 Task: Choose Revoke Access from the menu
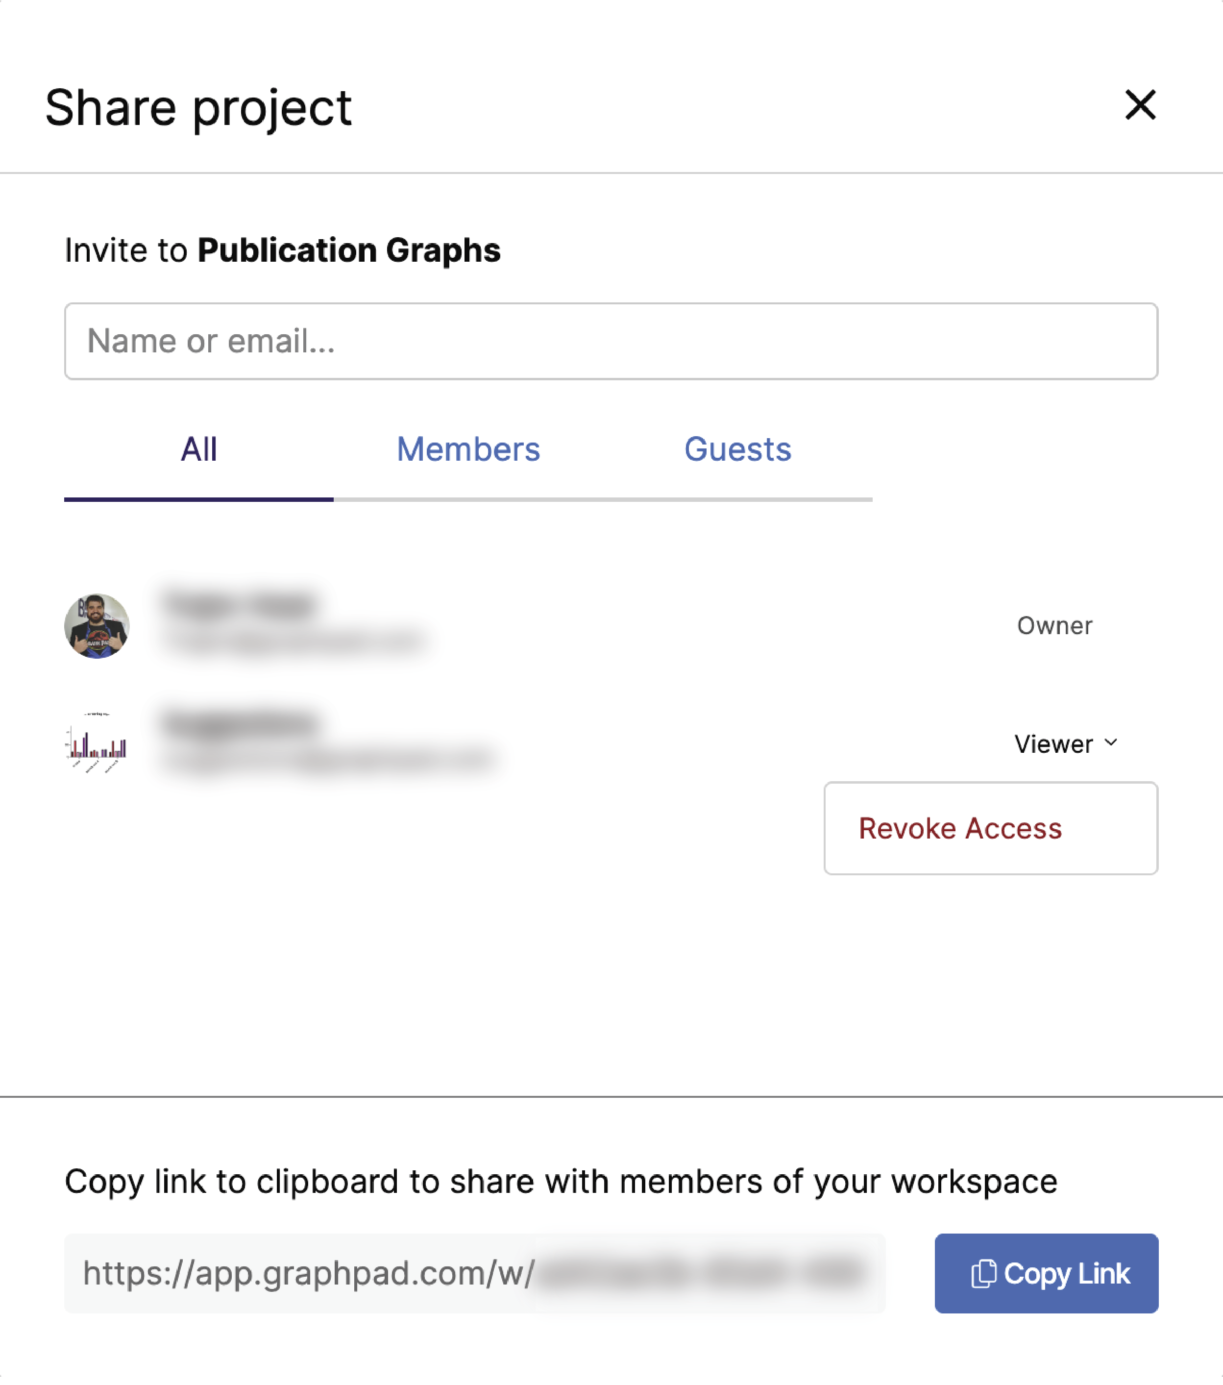pyautogui.click(x=959, y=828)
